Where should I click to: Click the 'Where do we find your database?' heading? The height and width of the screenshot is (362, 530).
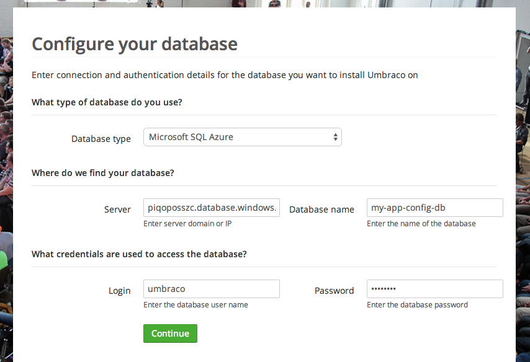pyautogui.click(x=103, y=173)
